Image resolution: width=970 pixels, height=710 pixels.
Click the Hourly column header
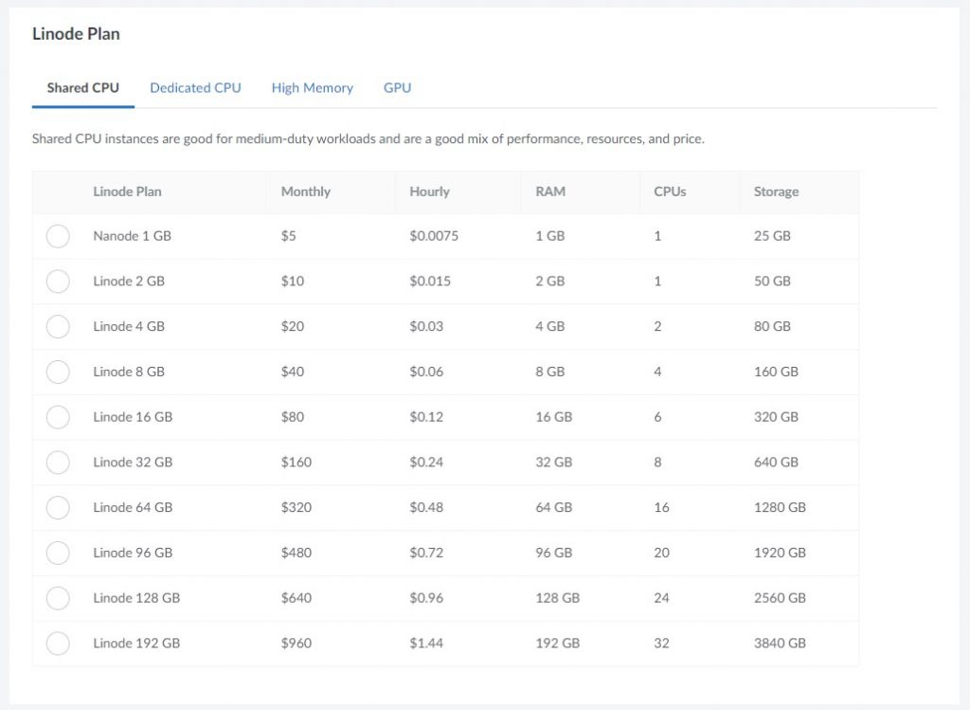point(429,191)
